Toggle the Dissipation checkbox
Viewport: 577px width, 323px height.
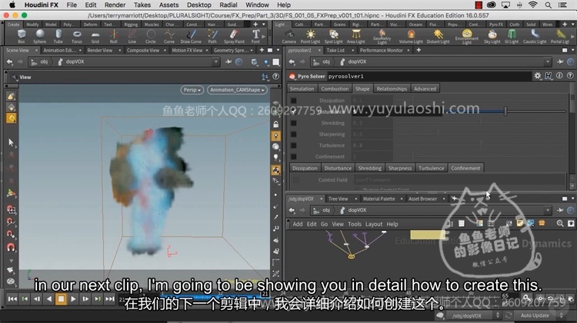point(294,101)
